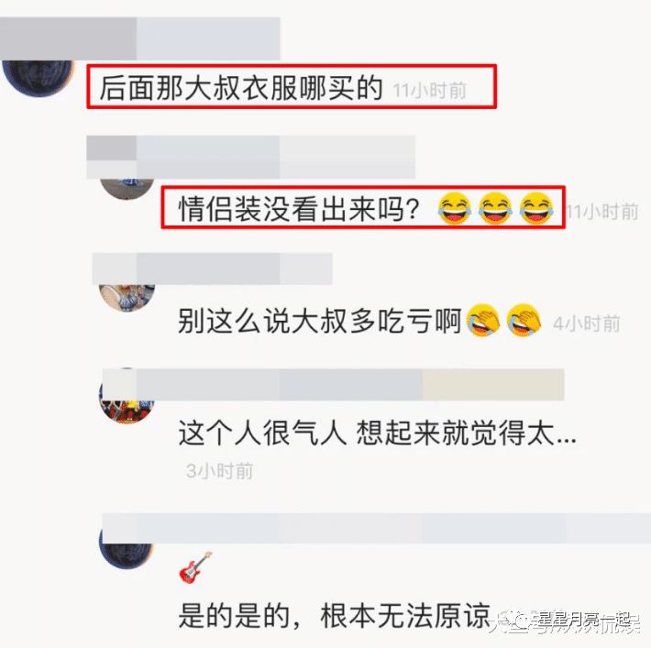651x648 pixels.
Task: Tap the "3小时前" timestamp
Action: [x=220, y=471]
